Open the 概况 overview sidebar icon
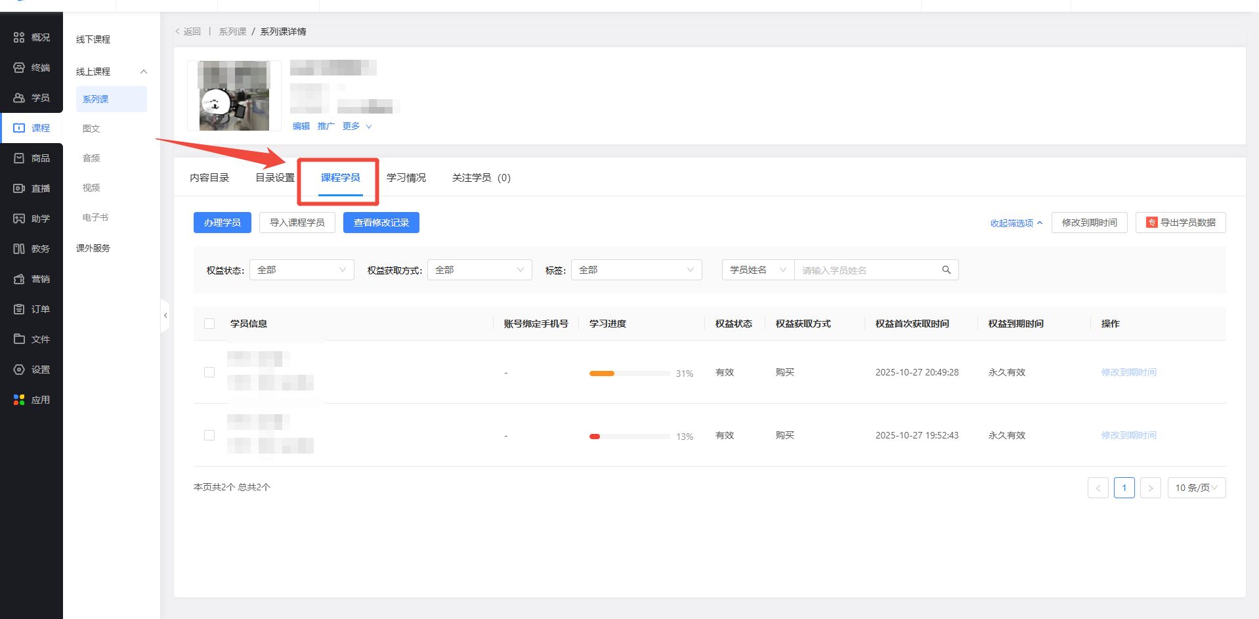 pyautogui.click(x=19, y=37)
